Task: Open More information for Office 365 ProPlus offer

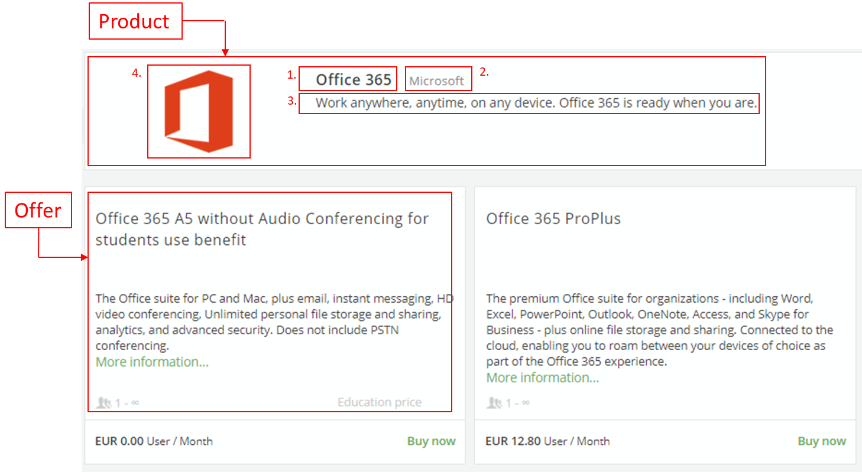Action: click(542, 377)
